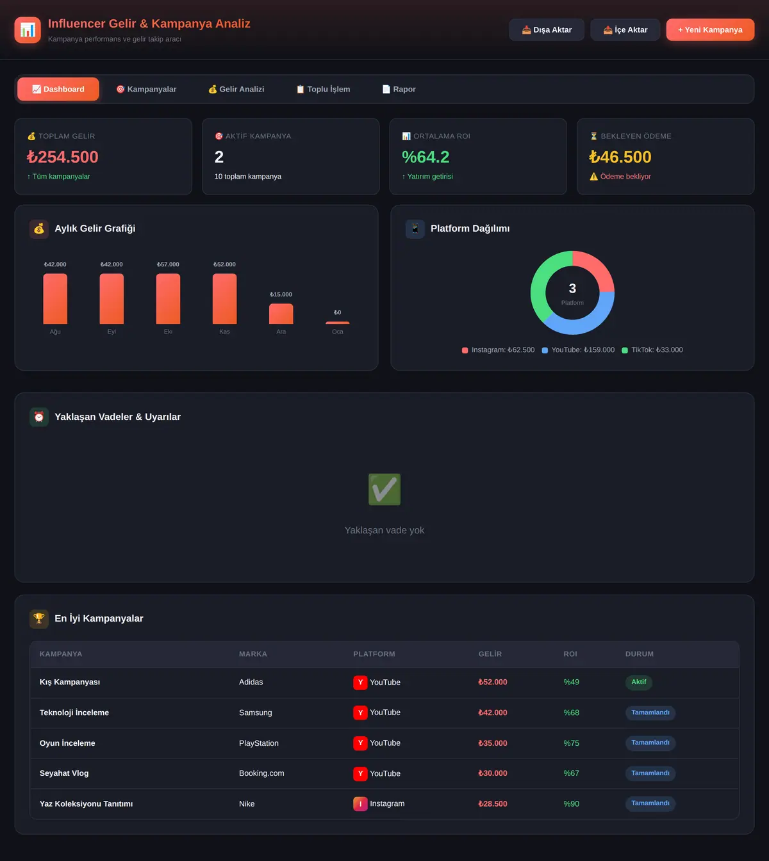Click the Instagram icon in Yaz Koleksiyonu row
Viewport: 769px width, 861px height.
(x=360, y=803)
